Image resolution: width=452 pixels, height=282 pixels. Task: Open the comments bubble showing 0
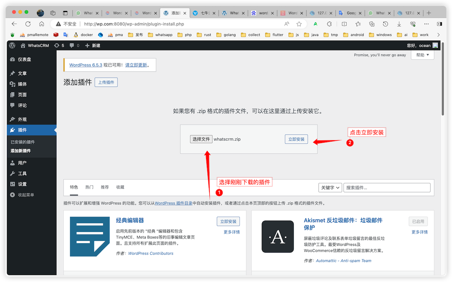click(75, 45)
